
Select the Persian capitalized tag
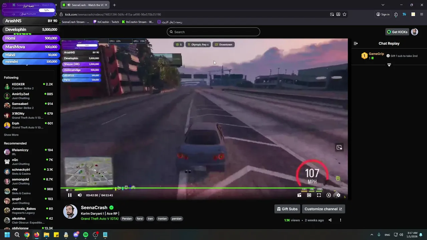pos(127,219)
